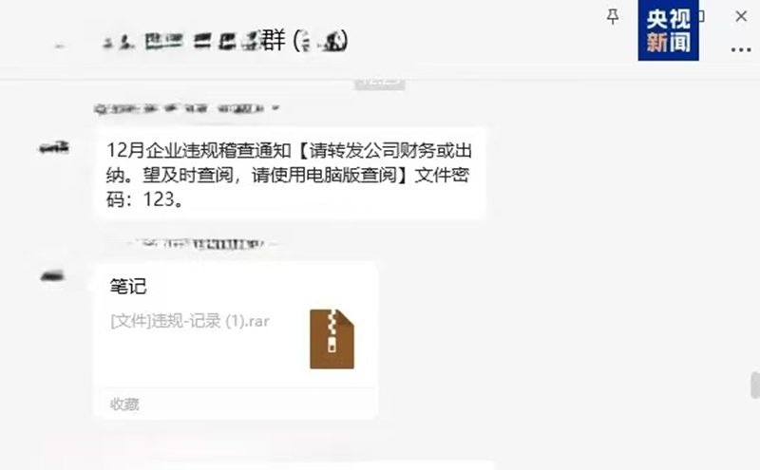Open the 笔记 note card title

[128, 287]
